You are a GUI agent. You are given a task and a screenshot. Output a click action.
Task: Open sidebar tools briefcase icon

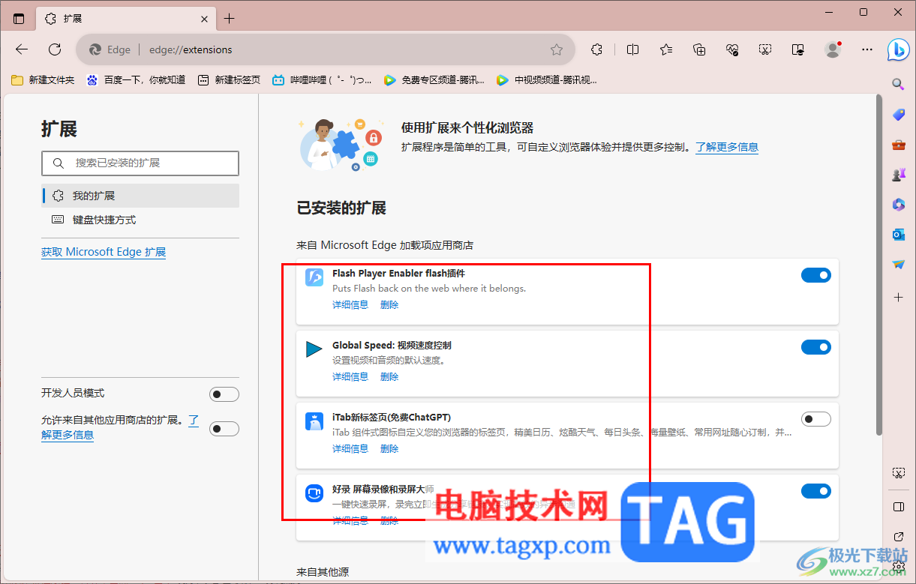[x=898, y=145]
